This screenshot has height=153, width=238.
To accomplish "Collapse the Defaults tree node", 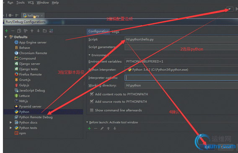I will (6, 37).
